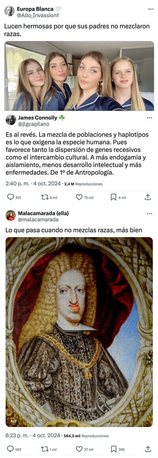Open the photo of four women
The height and width of the screenshot is (458, 158).
point(79,76)
